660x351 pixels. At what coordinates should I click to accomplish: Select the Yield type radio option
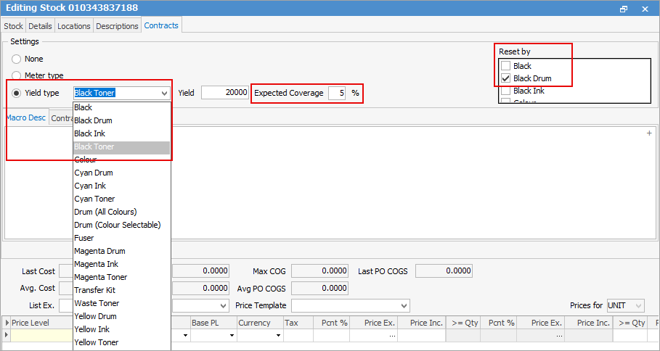pos(17,93)
